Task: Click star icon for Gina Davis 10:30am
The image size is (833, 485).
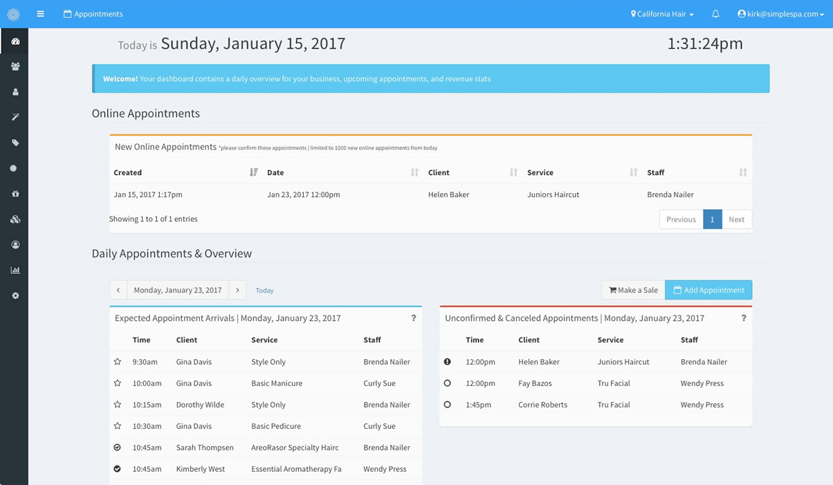Action: coord(118,426)
